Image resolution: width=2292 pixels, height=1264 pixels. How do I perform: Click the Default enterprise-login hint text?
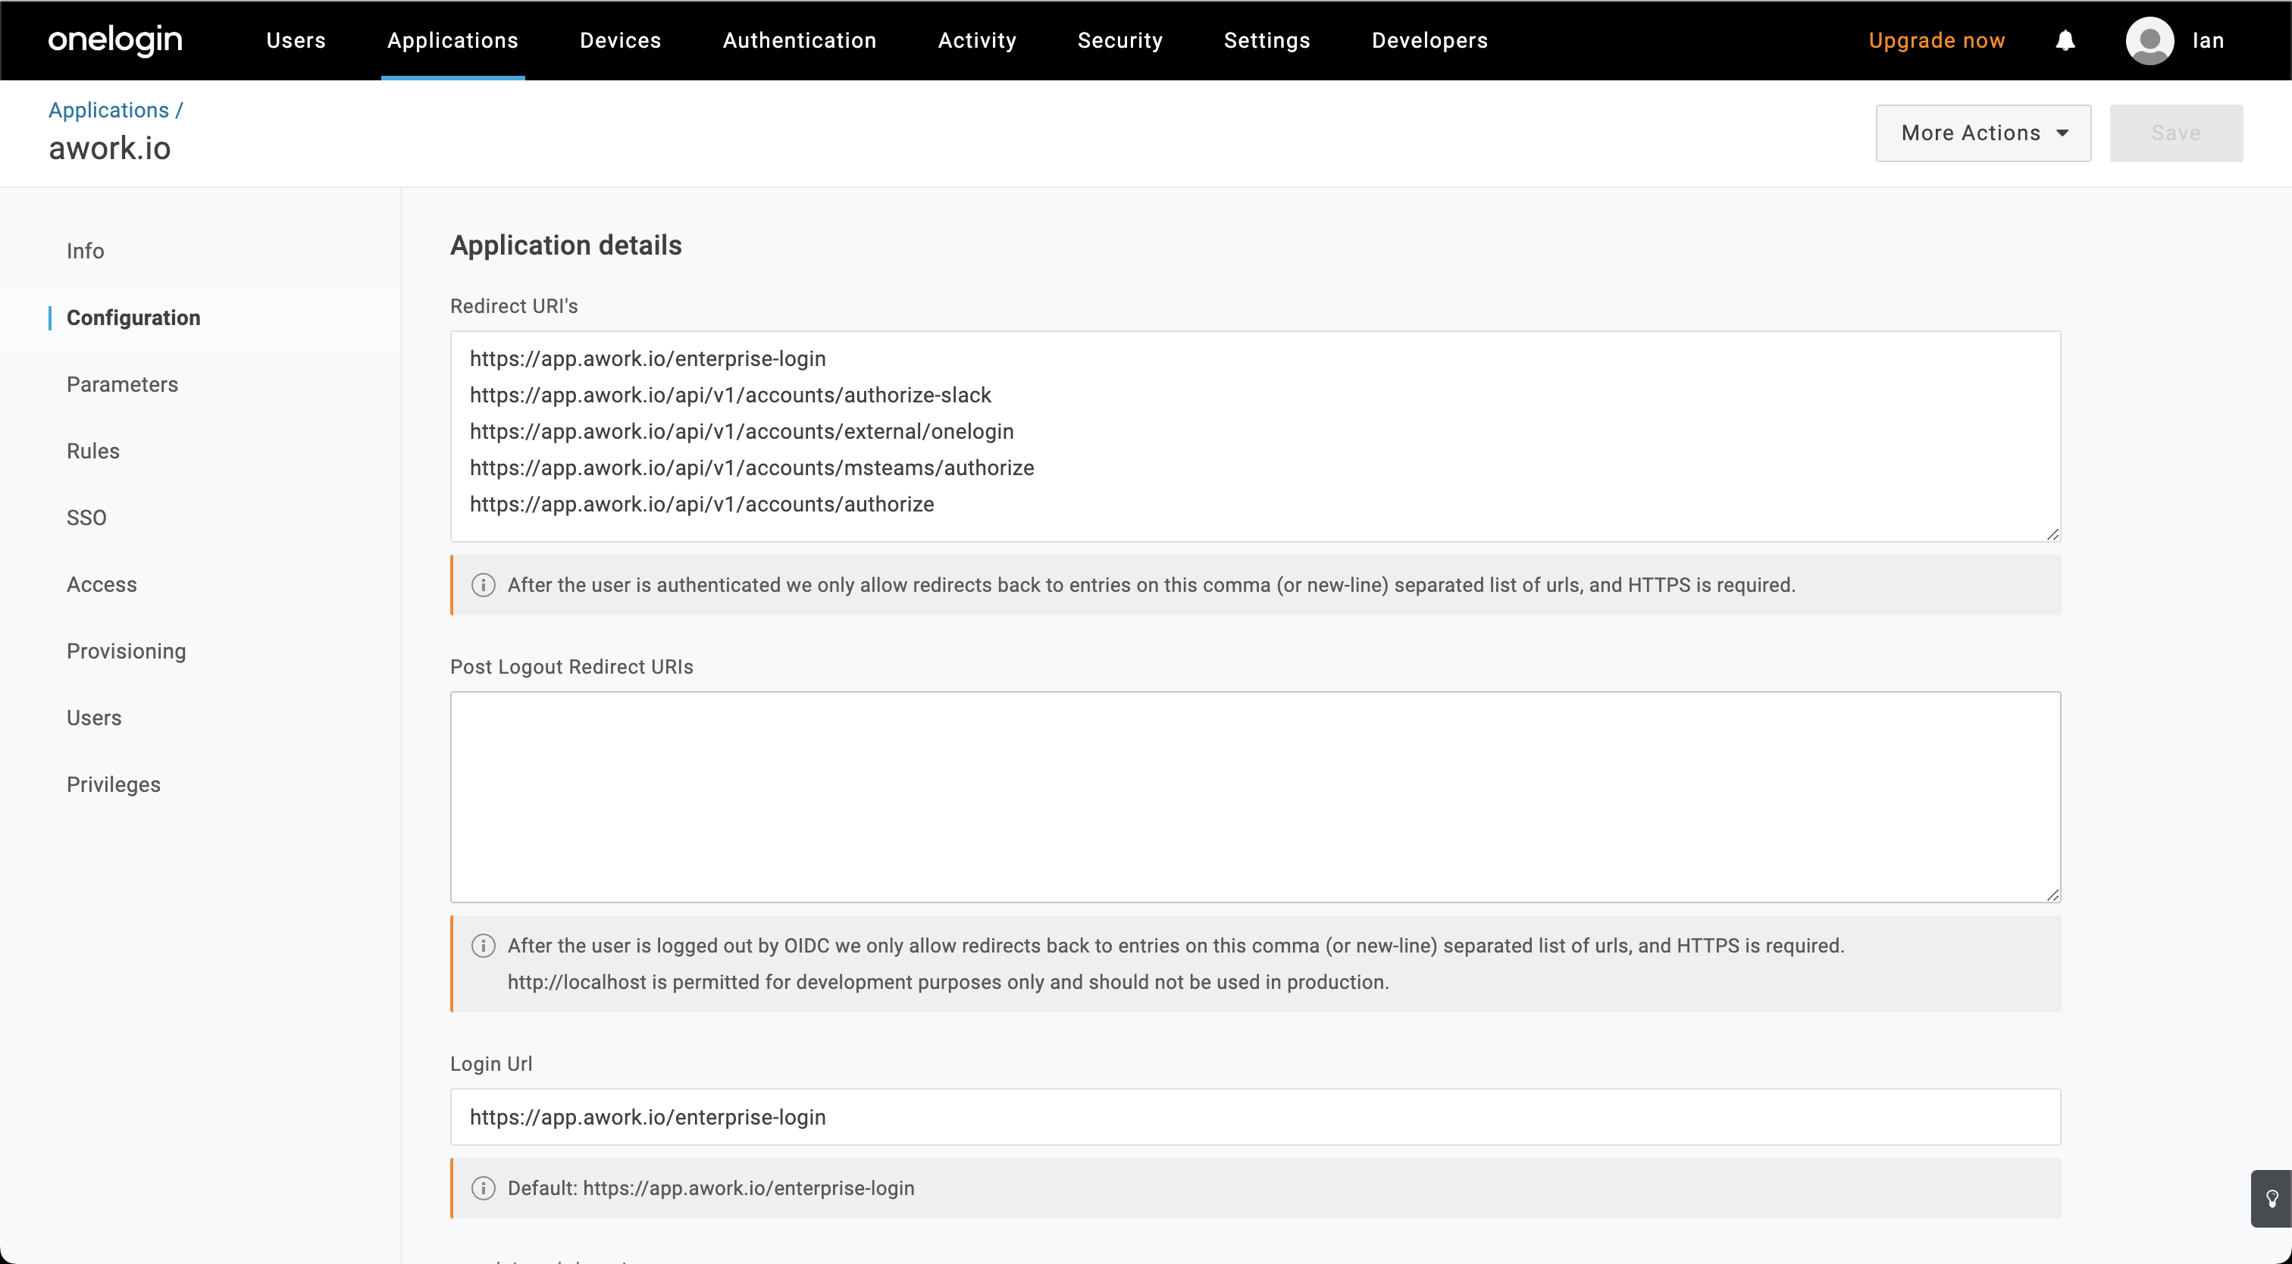click(x=711, y=1188)
